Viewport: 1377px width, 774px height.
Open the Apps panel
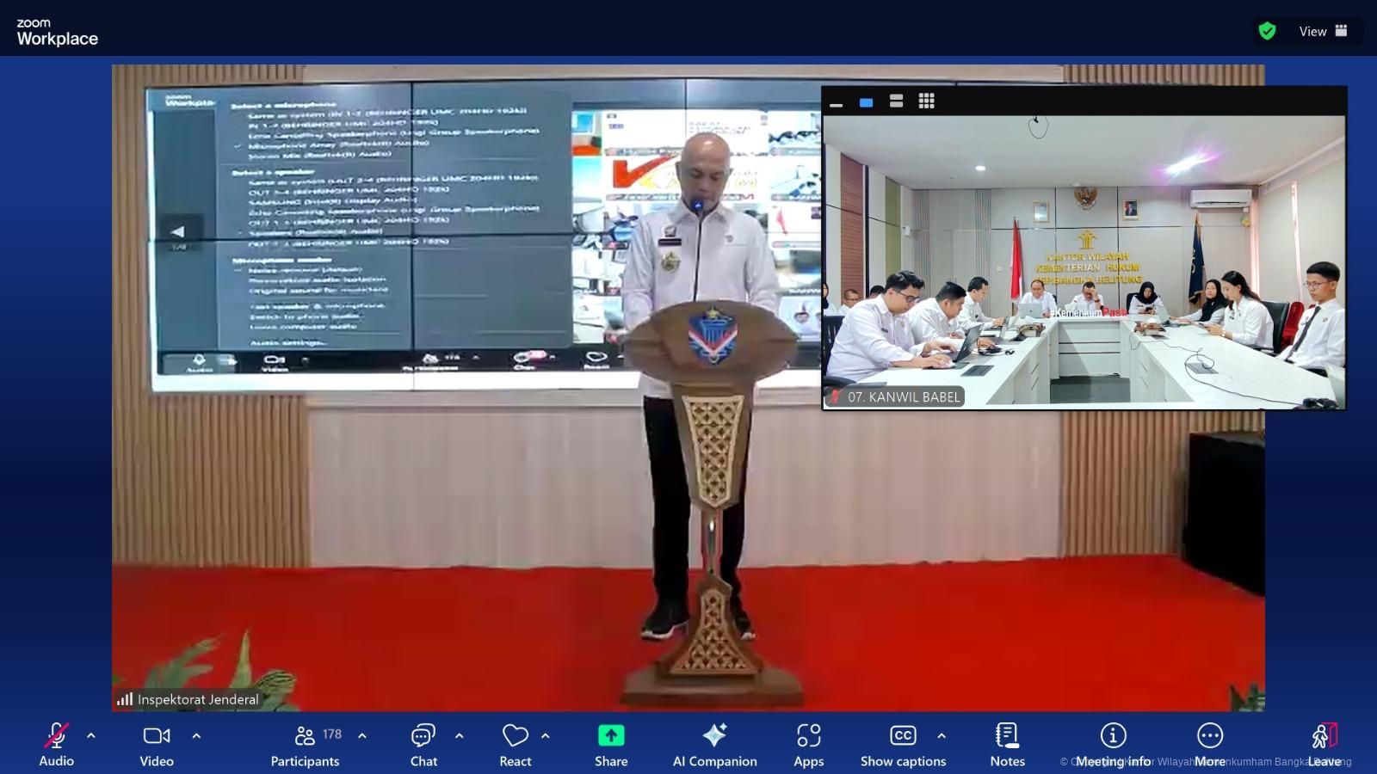coord(808,744)
